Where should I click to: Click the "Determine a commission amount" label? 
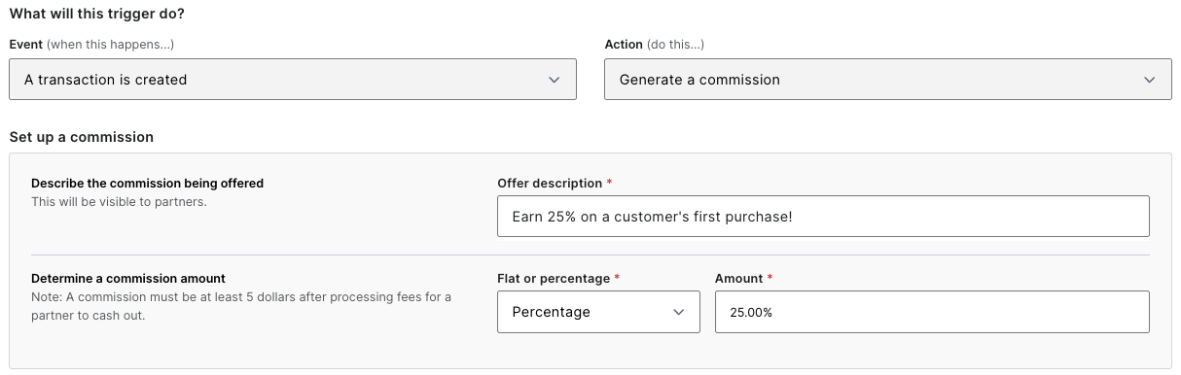click(x=128, y=278)
